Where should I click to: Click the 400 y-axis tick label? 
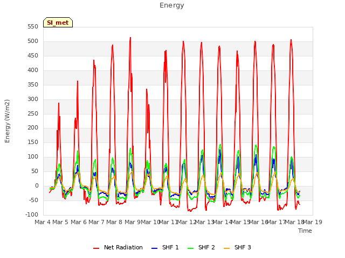coord(33,70)
